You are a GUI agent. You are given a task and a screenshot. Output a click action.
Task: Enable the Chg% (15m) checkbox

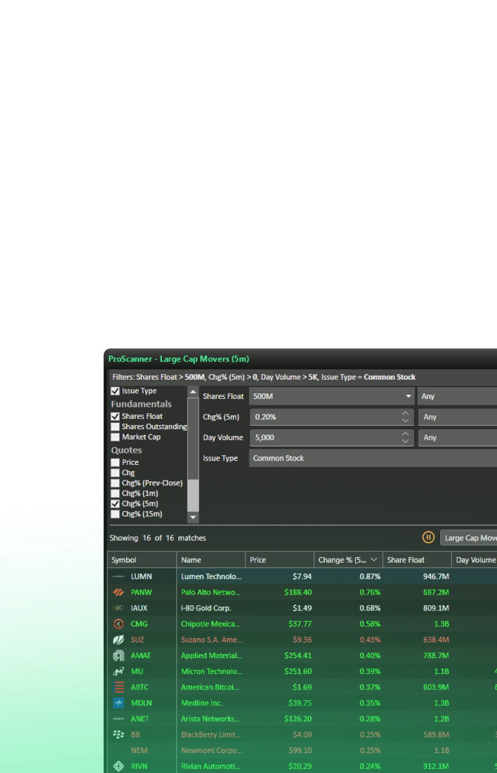(x=115, y=514)
